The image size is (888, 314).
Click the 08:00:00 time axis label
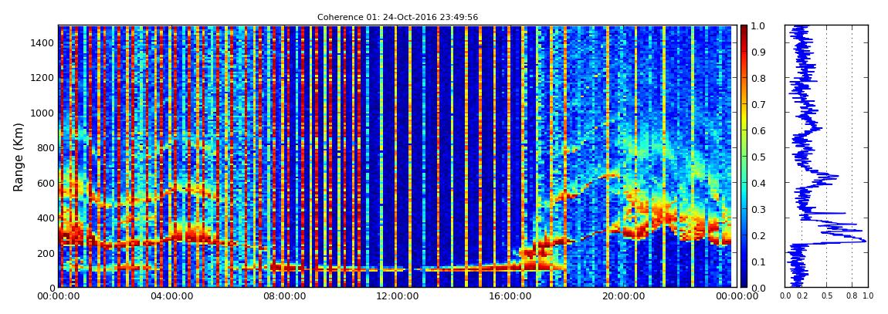pos(283,296)
